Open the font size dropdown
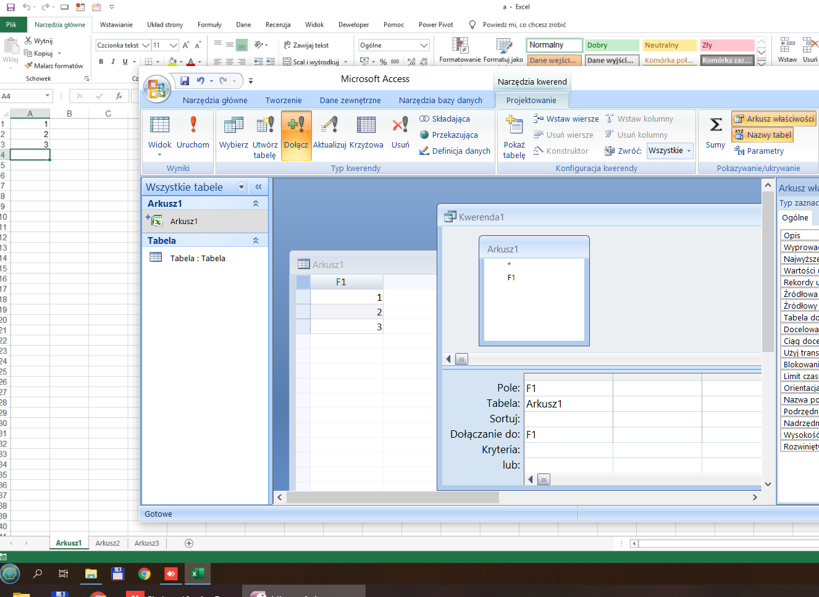Screen dimensions: 819x597 click(x=174, y=45)
